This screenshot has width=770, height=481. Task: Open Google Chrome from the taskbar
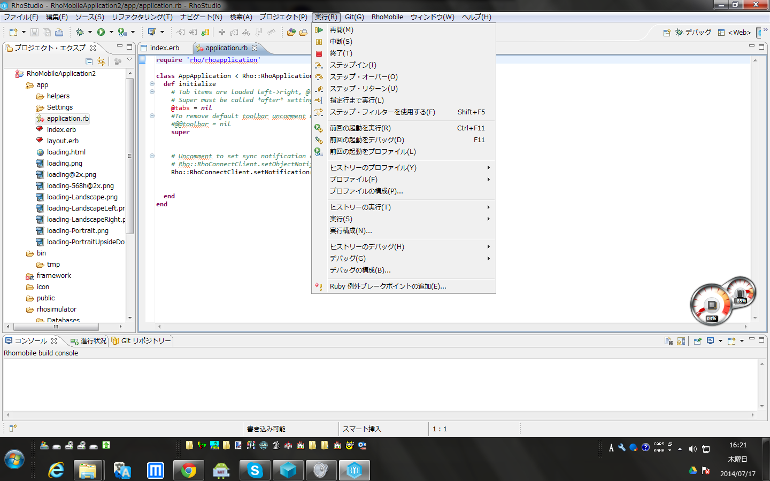tap(188, 470)
